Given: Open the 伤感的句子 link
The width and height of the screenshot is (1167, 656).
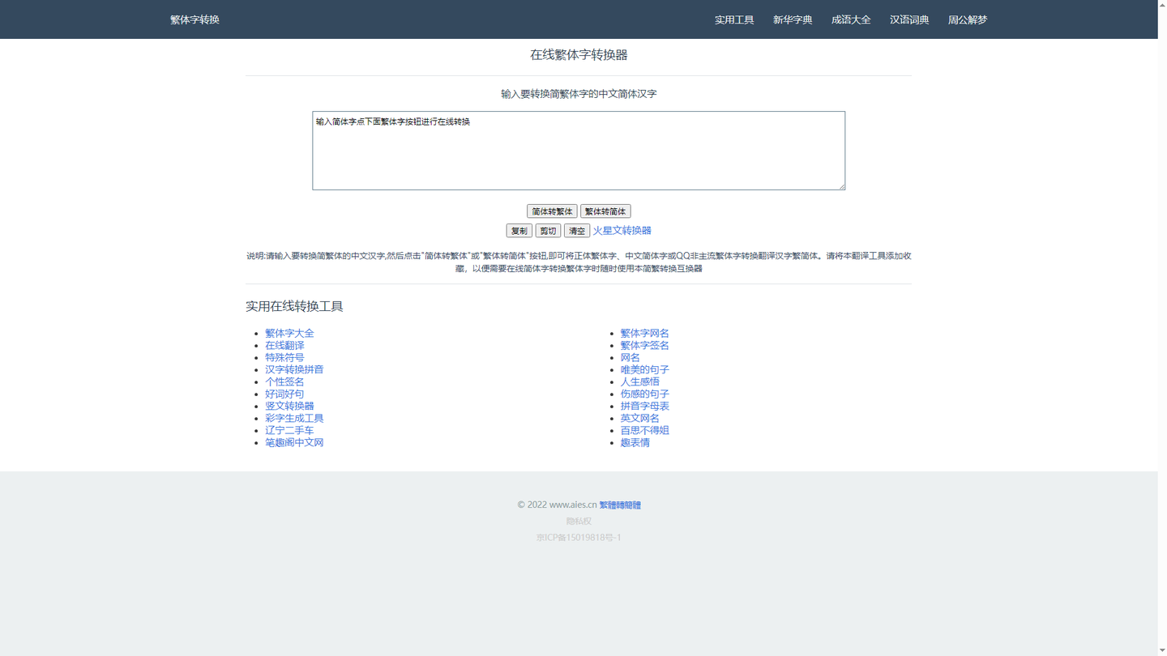Looking at the screenshot, I should point(644,394).
